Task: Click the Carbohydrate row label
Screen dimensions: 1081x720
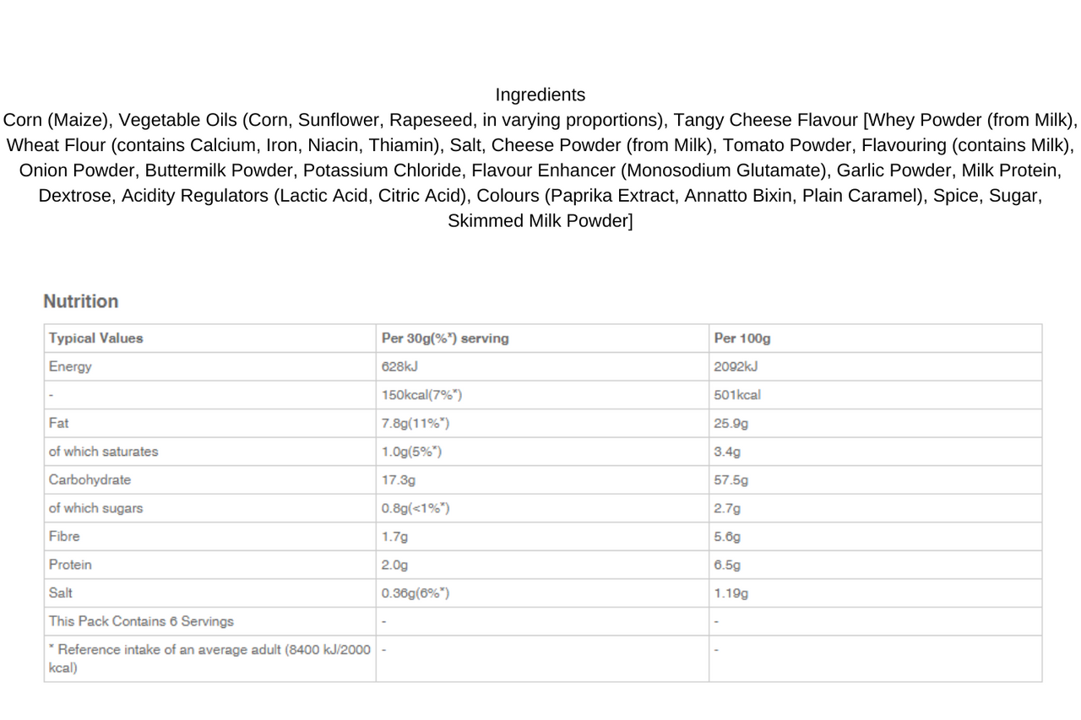Action: click(x=90, y=480)
